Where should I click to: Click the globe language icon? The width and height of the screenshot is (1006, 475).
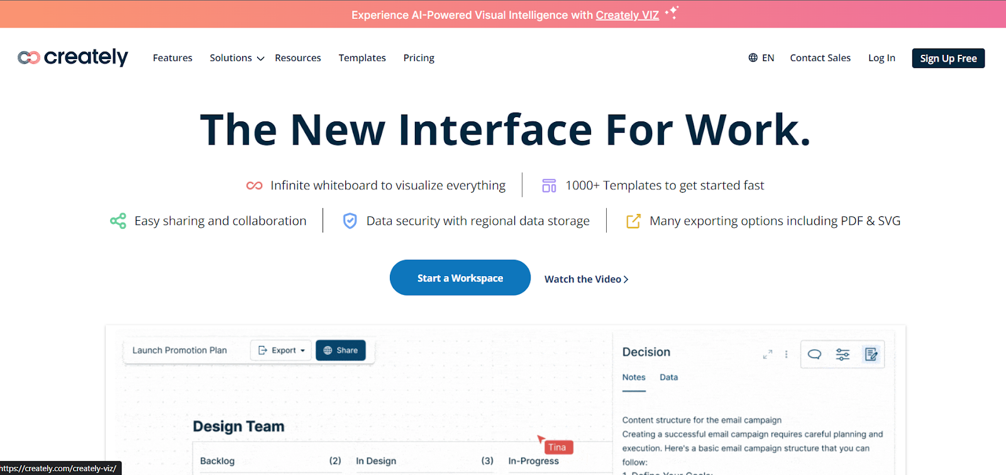tap(753, 58)
